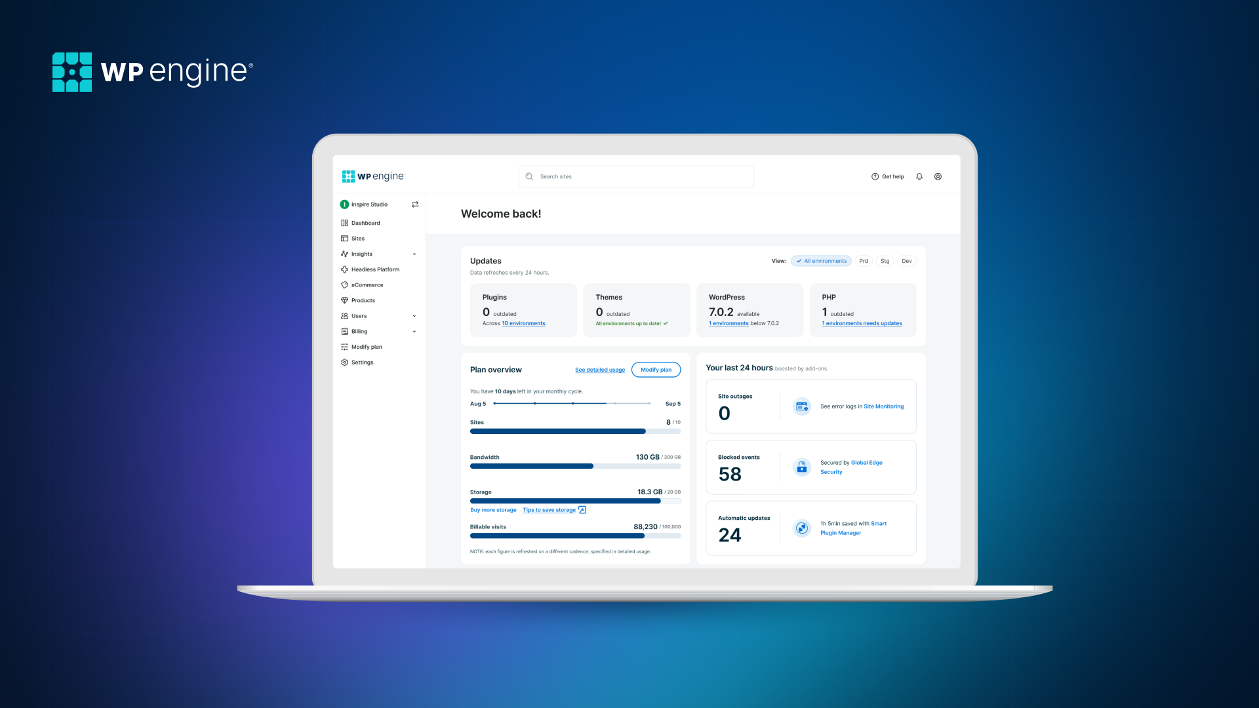This screenshot has height=708, width=1259.
Task: Click the Inspire Studio green avatar
Action: tap(344, 205)
